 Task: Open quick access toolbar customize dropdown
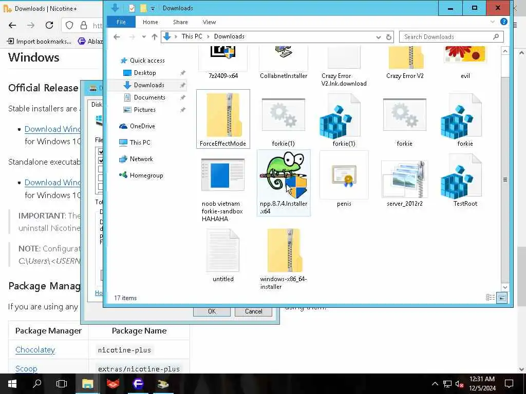point(153,8)
